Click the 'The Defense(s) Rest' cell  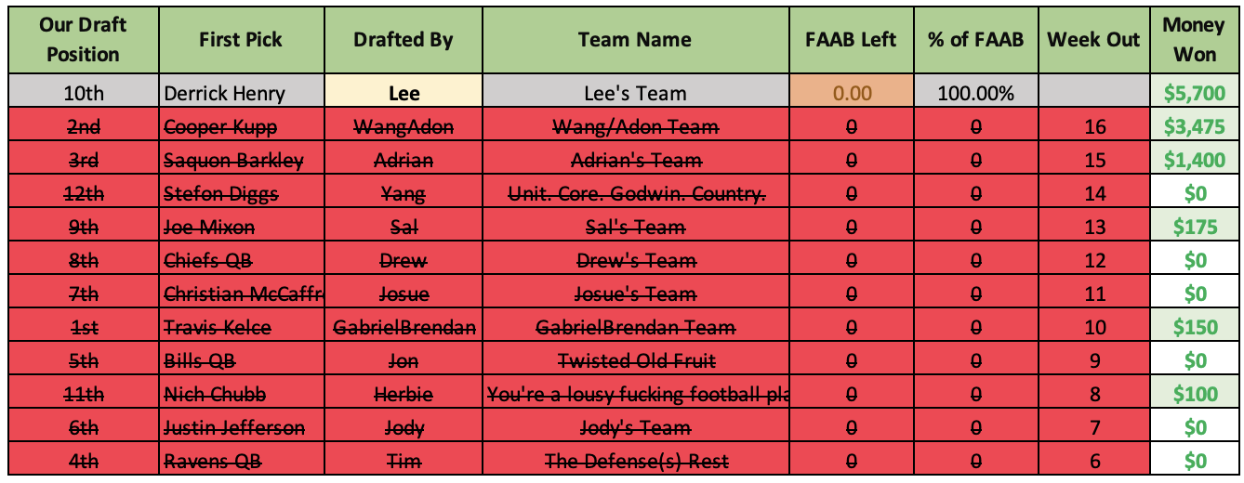click(x=635, y=461)
